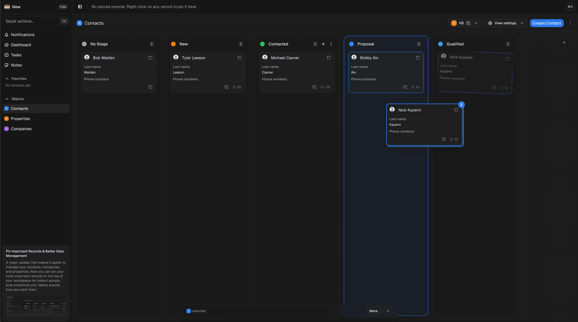Click More in the selection toolbar
The width and height of the screenshot is (578, 322).
[x=373, y=311]
